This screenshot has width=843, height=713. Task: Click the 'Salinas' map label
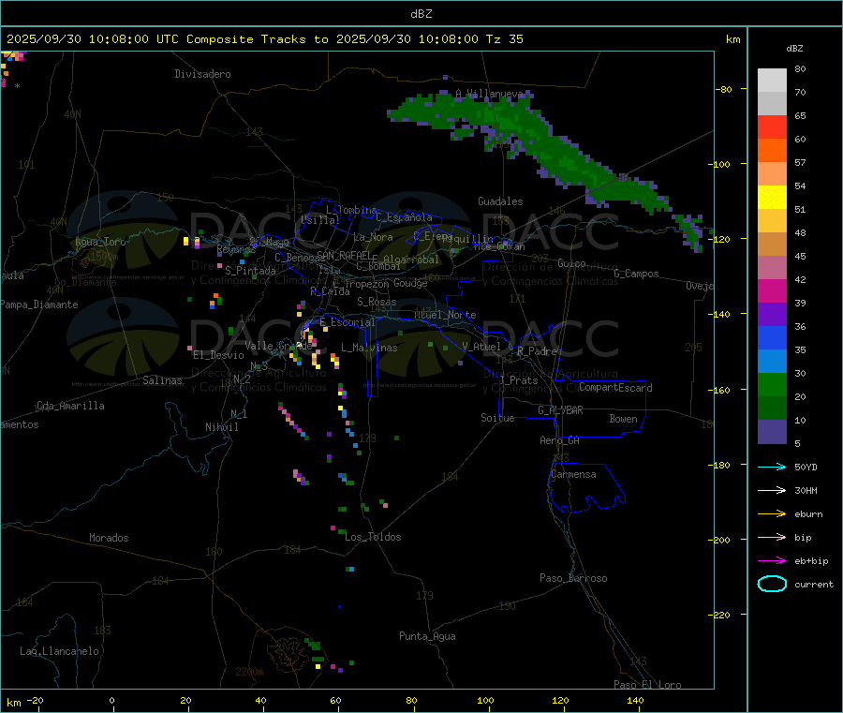pyautogui.click(x=162, y=380)
